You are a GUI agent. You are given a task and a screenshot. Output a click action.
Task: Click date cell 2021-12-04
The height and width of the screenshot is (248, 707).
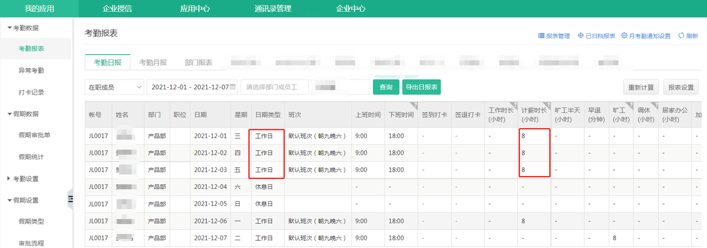(x=210, y=187)
